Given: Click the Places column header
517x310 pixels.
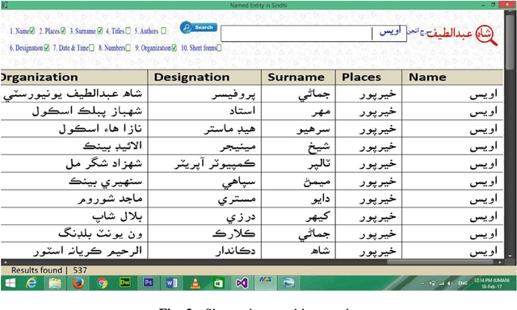Looking at the screenshot, I should click(x=368, y=77).
